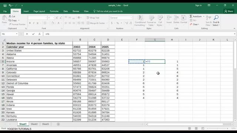Click the horizontal scrollbar right arrow
237x133 pixels.
coord(232,124)
